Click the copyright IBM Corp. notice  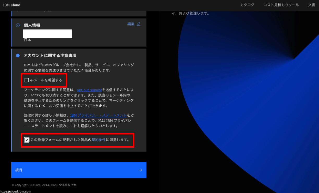pyautogui.click(x=44, y=185)
